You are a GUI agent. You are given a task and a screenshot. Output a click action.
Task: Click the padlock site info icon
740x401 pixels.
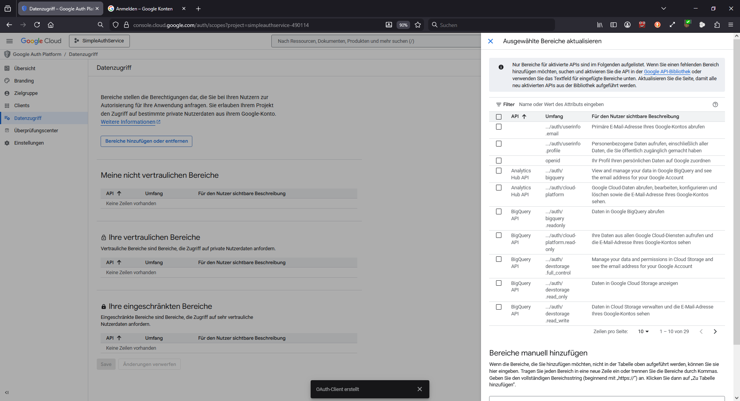pos(126,25)
